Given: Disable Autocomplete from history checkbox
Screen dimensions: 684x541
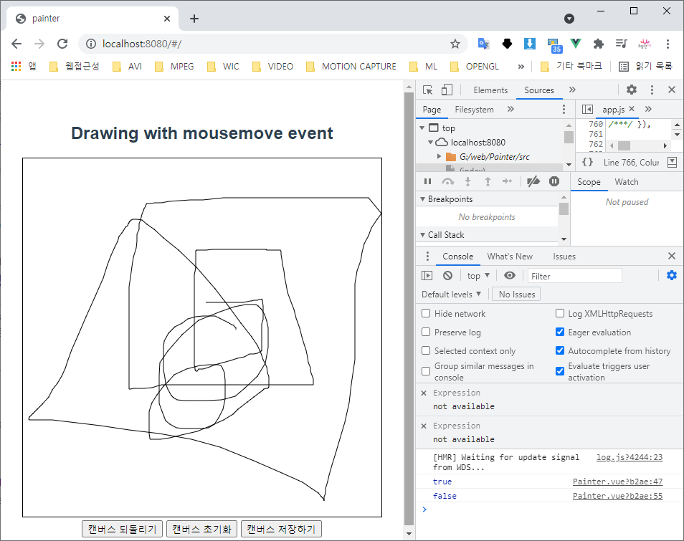Looking at the screenshot, I should click(x=560, y=351).
